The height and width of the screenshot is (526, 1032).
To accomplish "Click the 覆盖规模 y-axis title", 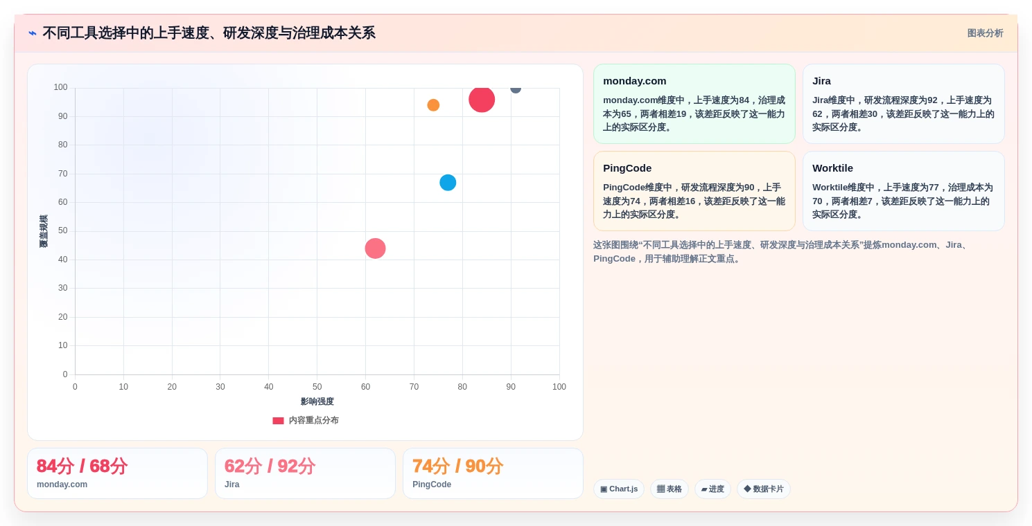I will 44,231.
